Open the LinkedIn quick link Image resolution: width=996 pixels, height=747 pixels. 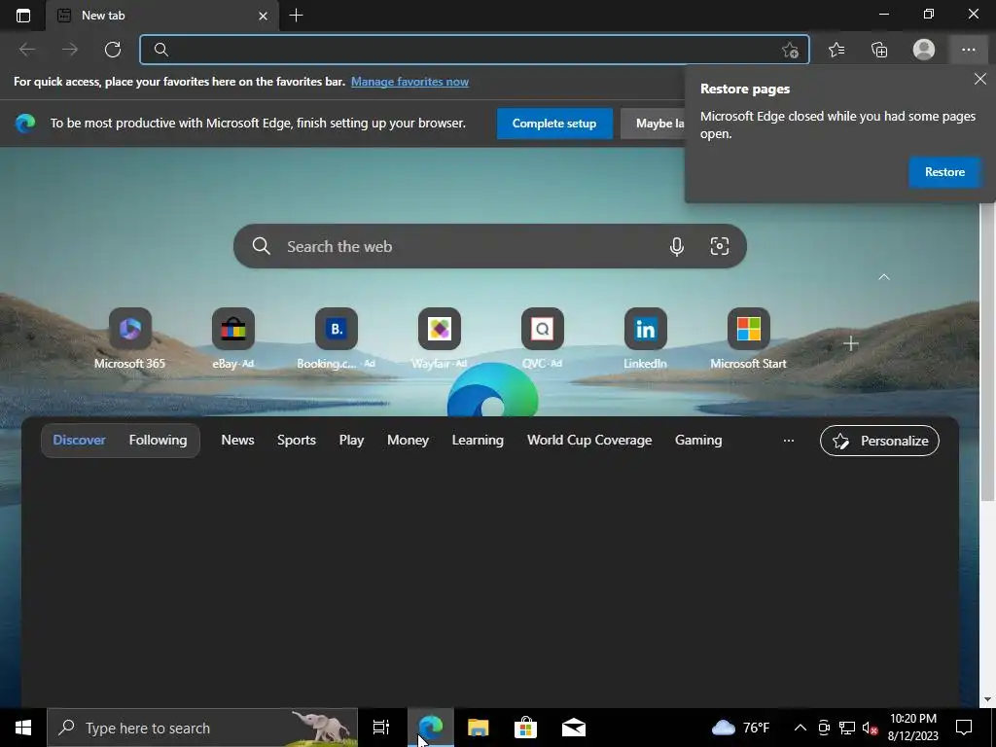646,338
